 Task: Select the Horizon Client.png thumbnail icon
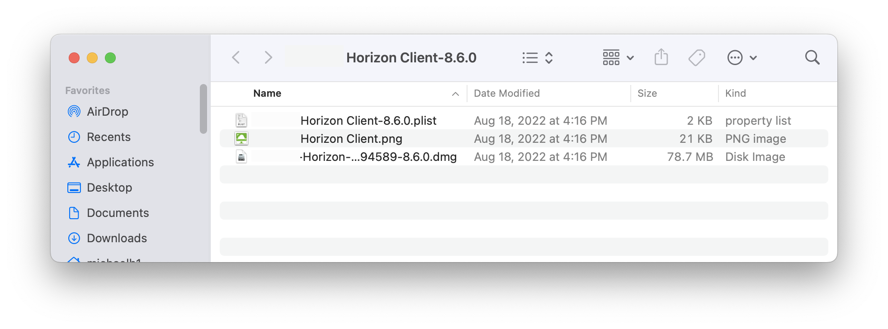tap(241, 138)
